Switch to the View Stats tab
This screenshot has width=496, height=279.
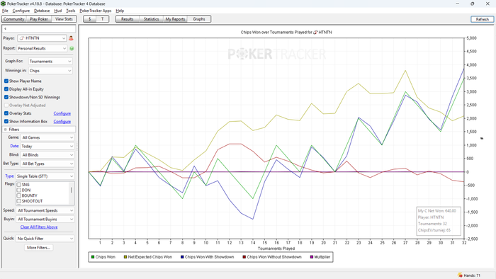tap(64, 19)
